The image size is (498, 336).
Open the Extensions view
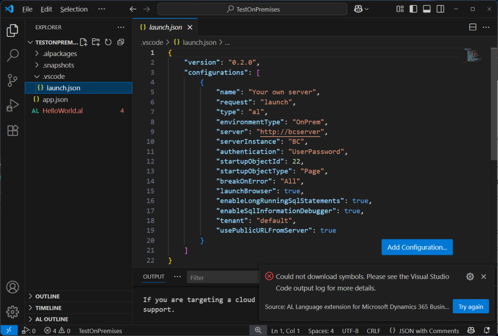click(x=13, y=130)
